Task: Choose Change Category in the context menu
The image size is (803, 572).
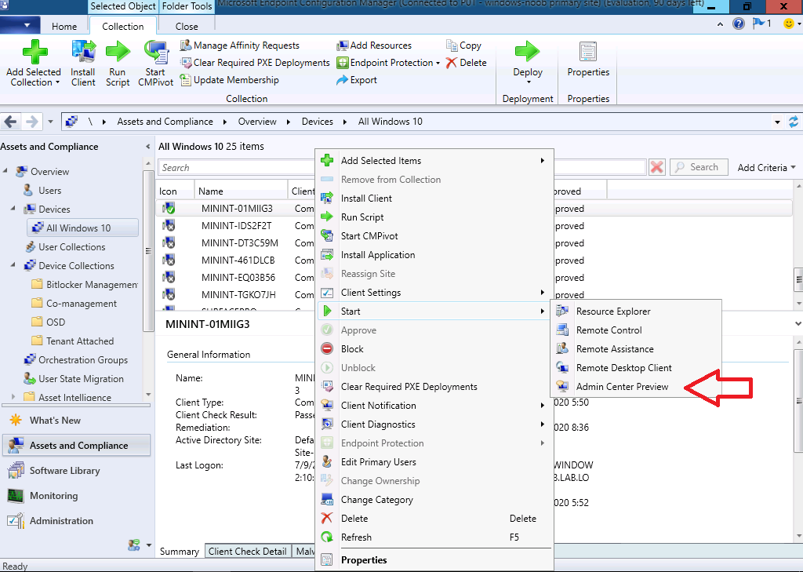Action: (434, 500)
